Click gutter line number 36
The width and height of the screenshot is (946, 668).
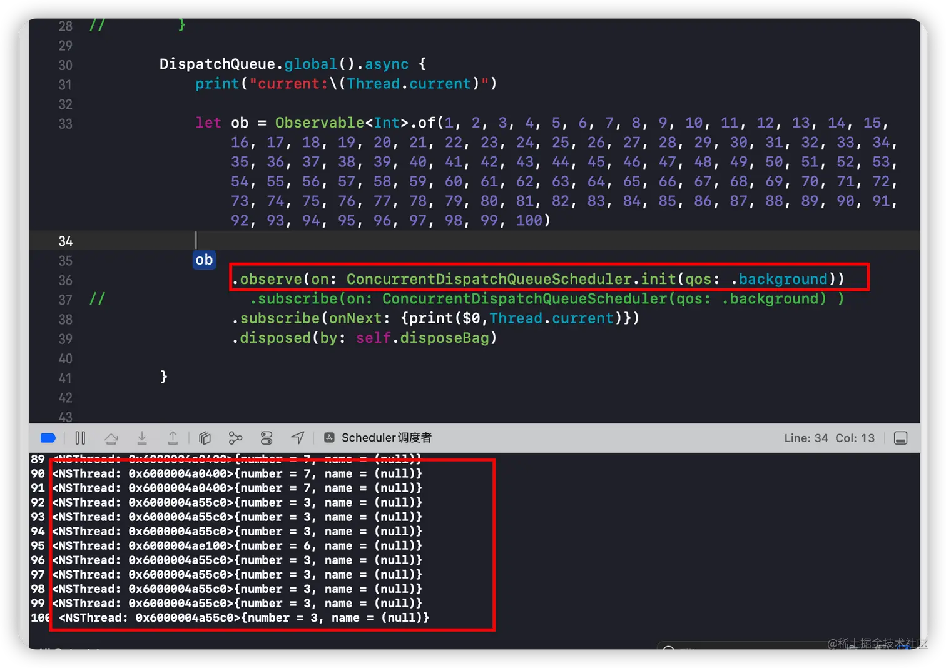(65, 281)
